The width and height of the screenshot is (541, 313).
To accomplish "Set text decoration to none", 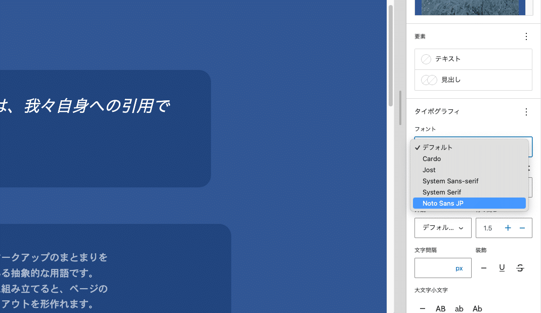I will [484, 268].
